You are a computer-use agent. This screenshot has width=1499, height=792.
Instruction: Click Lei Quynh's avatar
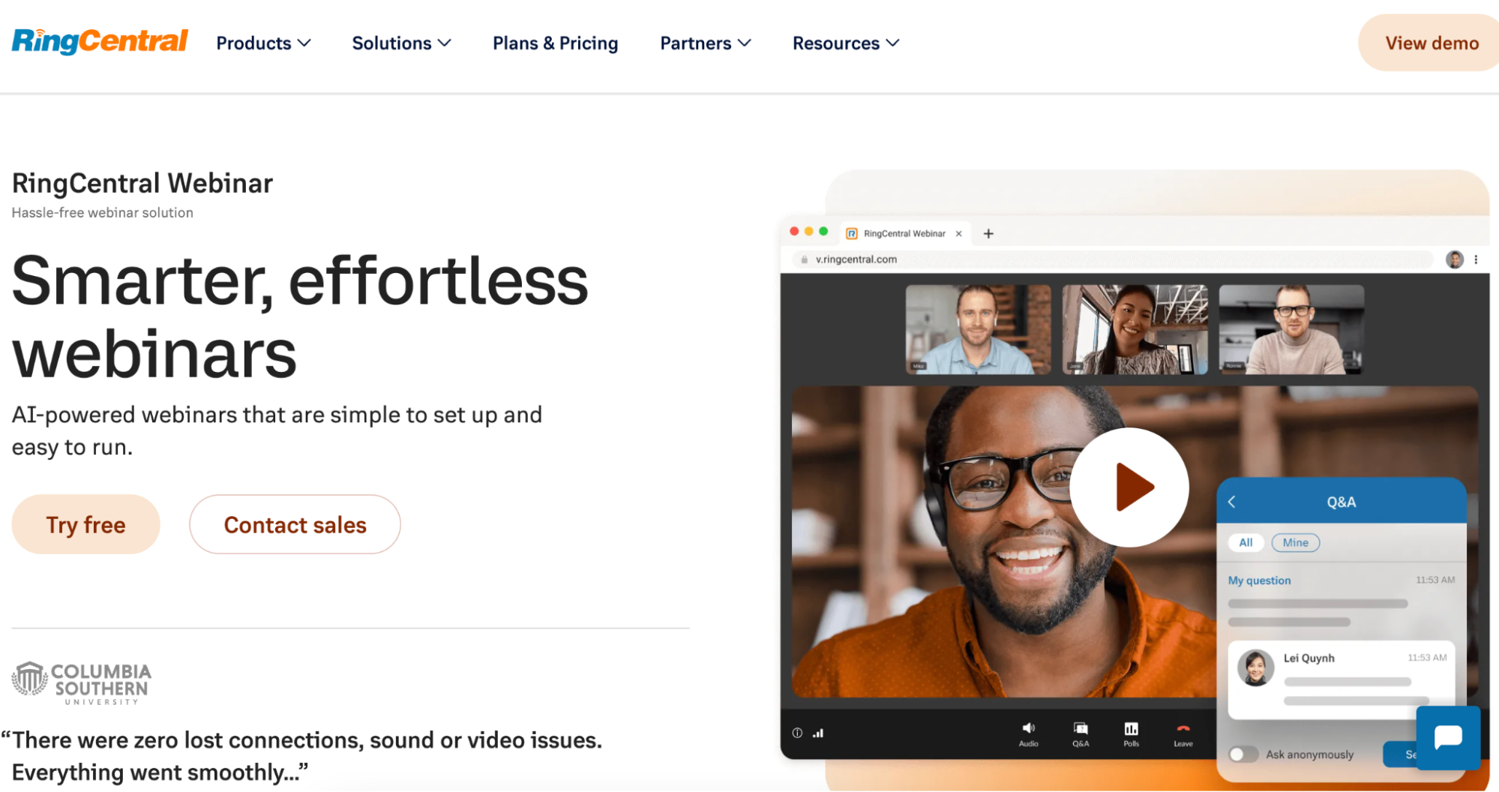click(x=1255, y=667)
